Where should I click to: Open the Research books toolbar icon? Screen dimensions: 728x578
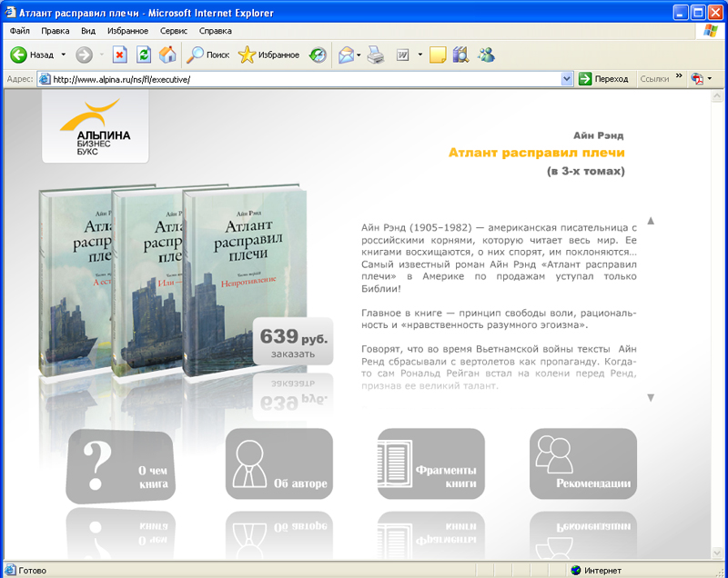(460, 55)
